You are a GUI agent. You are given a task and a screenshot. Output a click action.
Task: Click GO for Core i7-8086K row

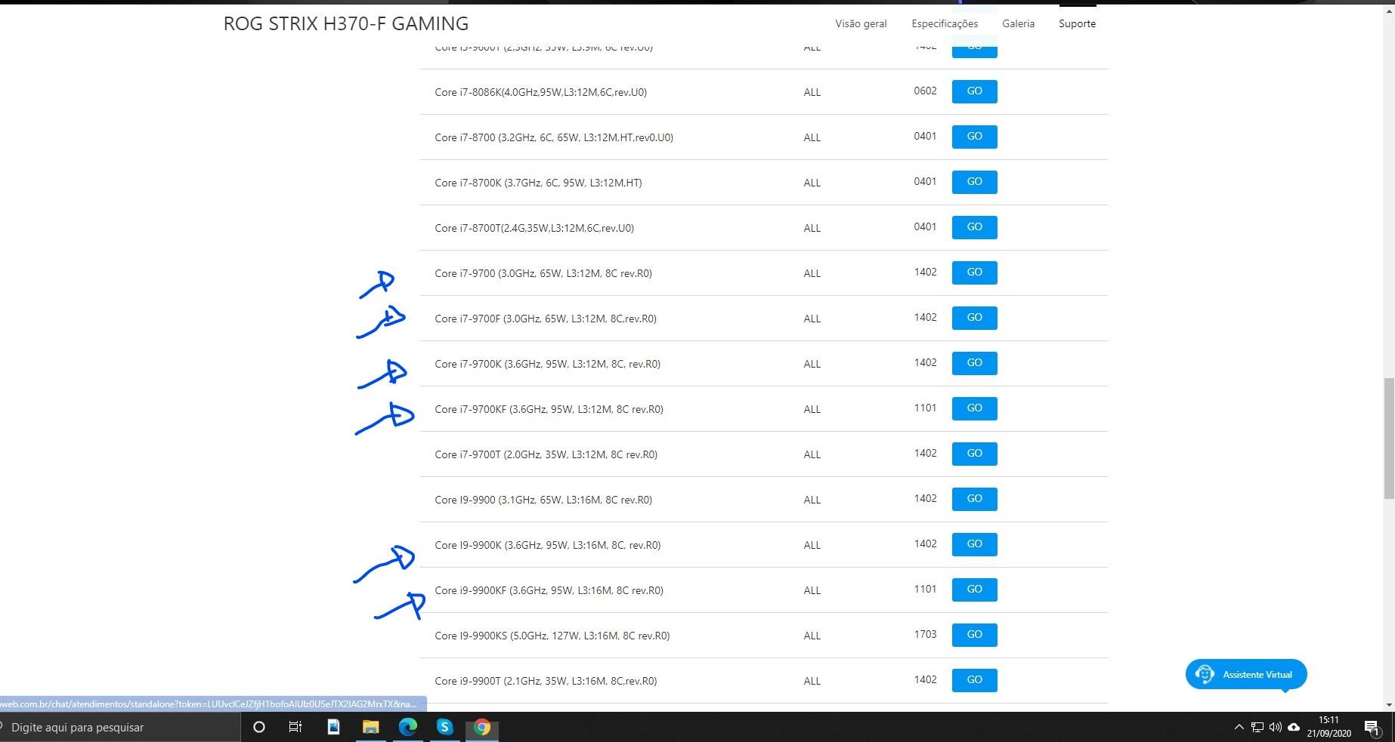pos(974,91)
